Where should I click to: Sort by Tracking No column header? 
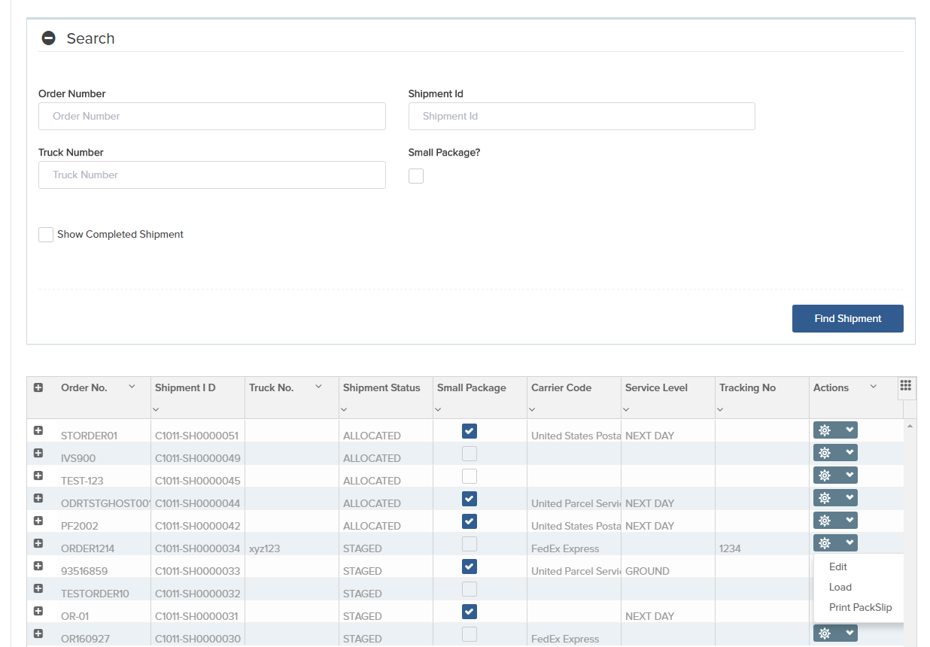(x=747, y=388)
